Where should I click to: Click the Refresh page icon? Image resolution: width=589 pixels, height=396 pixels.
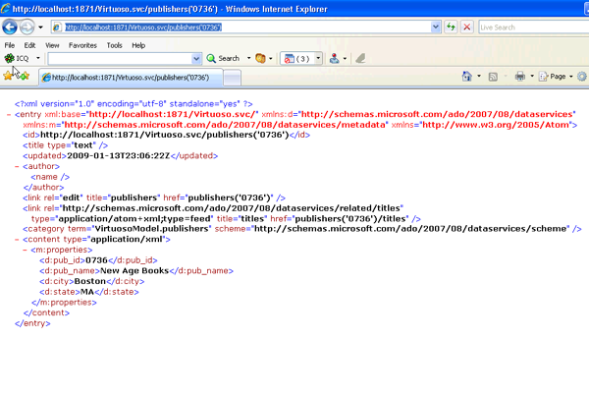point(451,28)
